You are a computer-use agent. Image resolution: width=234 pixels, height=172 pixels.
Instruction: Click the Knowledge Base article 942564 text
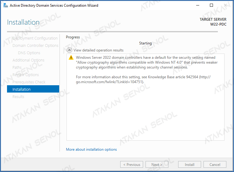pos(173,77)
